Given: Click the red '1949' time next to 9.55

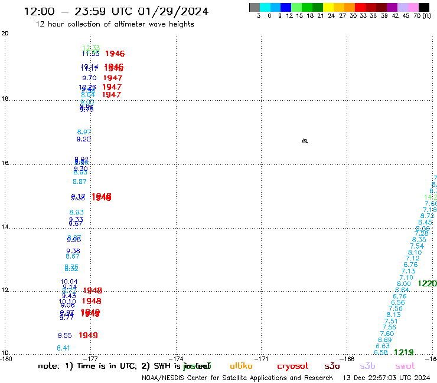Looking at the screenshot, I should point(88,335).
